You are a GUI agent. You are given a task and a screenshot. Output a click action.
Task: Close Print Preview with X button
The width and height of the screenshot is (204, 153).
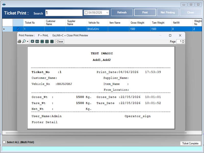point(180,35)
